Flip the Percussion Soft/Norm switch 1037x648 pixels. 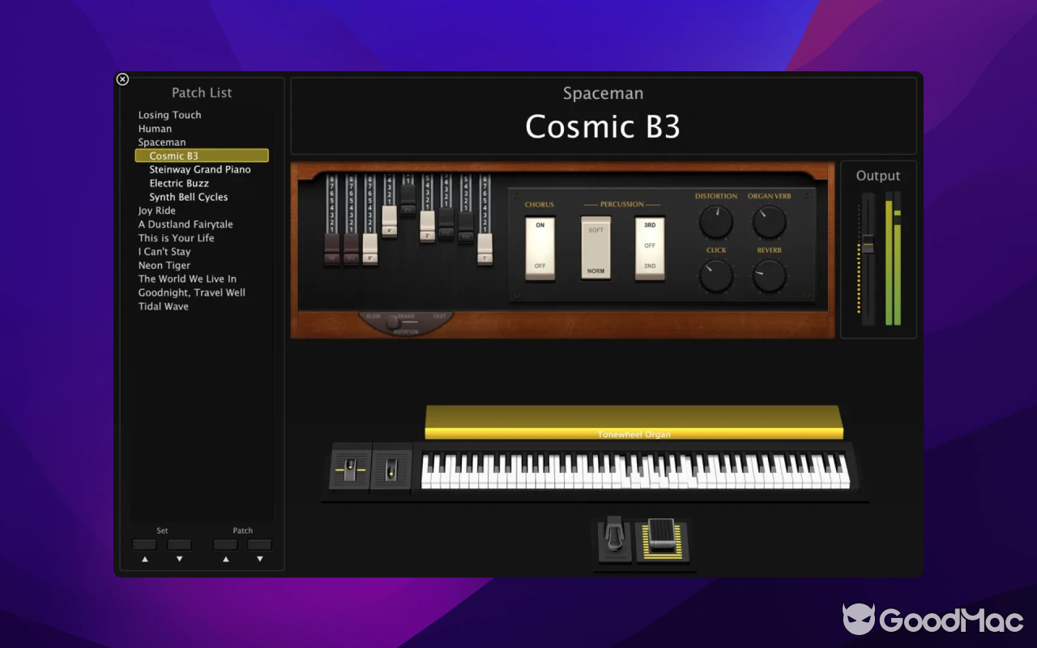coord(595,248)
